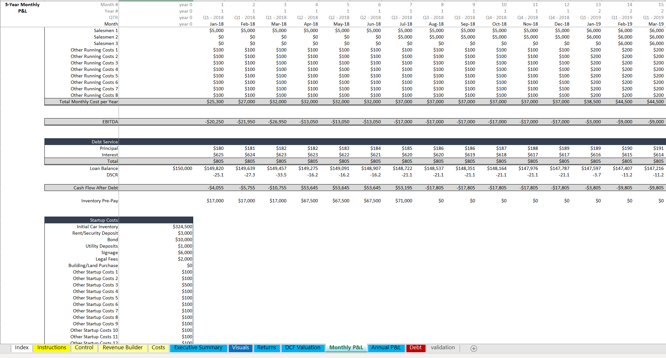Switch to the Index sheet tab
This screenshot has height=358, width=666.
[x=22, y=348]
